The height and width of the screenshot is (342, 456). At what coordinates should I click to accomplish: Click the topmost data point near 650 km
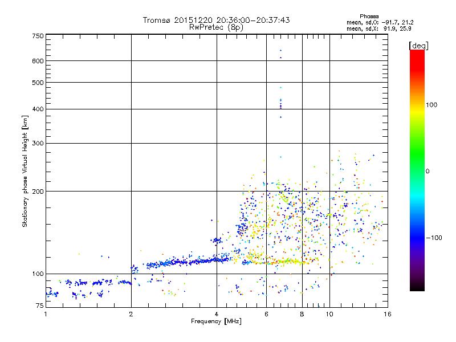280,51
